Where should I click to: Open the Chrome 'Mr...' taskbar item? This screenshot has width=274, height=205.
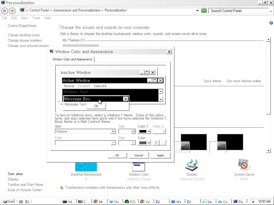point(100,202)
